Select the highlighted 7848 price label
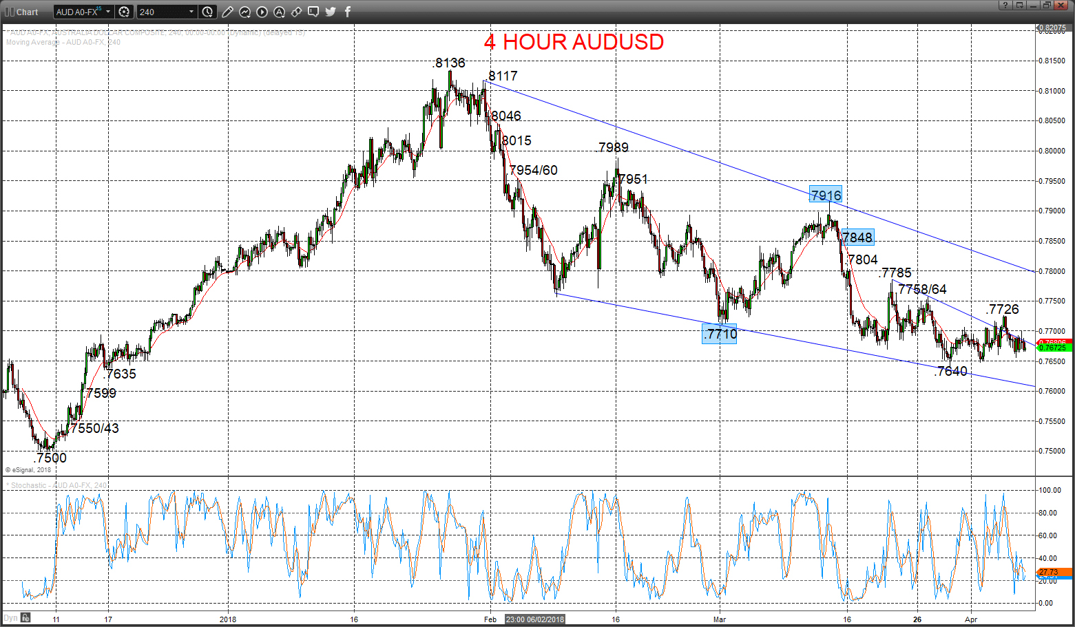This screenshot has width=1075, height=627. click(x=857, y=237)
